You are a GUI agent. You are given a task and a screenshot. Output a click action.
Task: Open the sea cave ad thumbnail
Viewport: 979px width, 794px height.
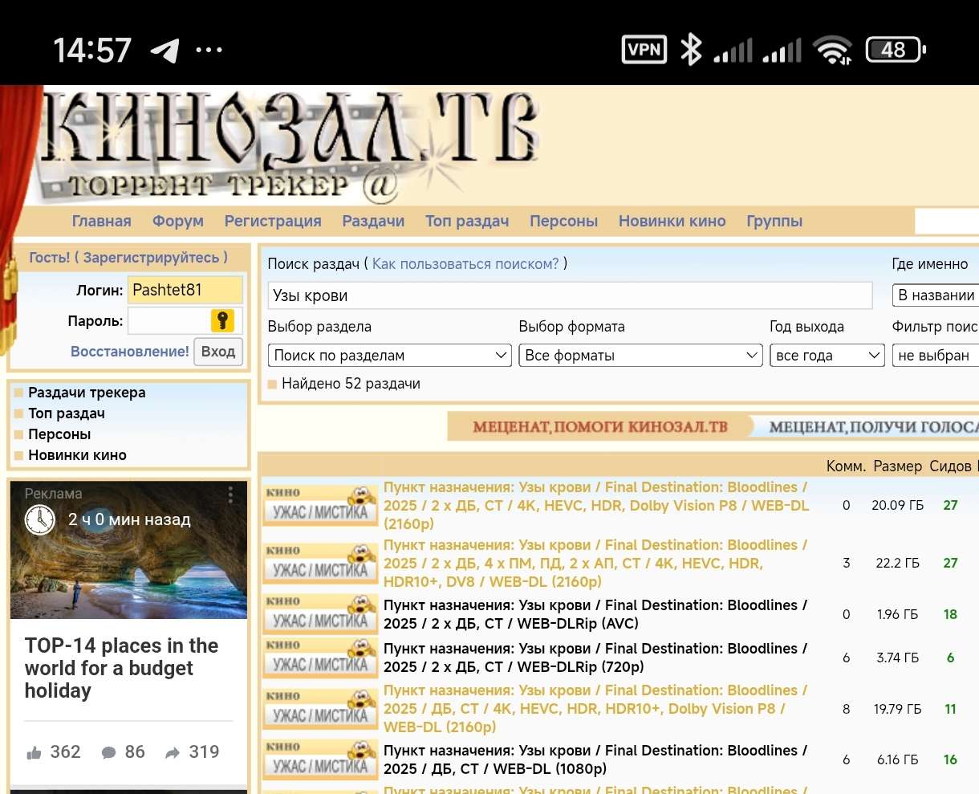[x=128, y=551]
